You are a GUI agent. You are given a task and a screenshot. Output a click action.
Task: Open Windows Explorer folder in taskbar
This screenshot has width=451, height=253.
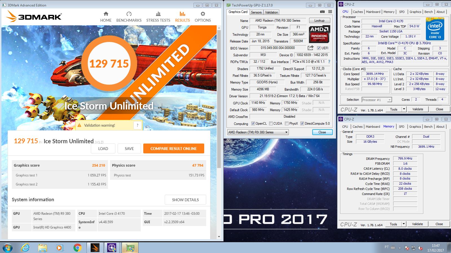43,248
